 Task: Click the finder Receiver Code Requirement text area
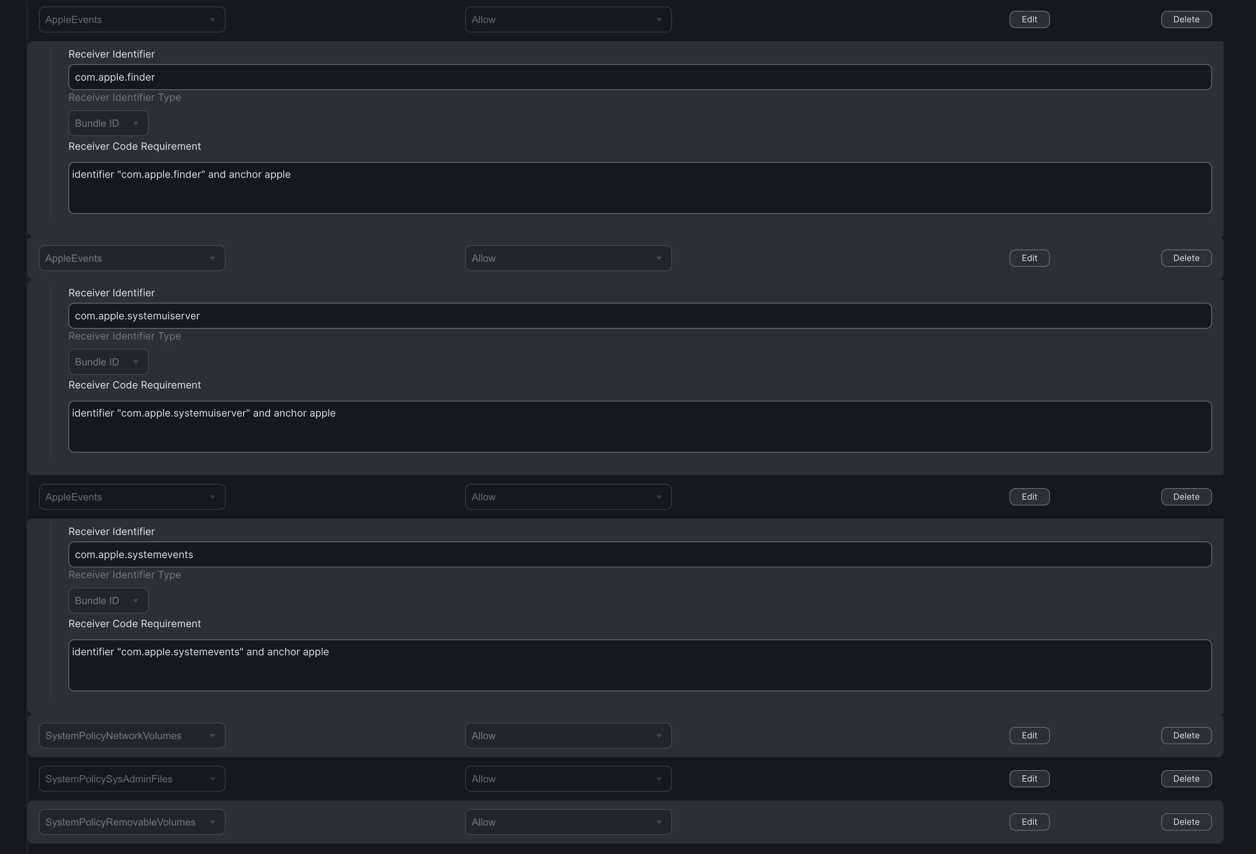click(x=640, y=188)
